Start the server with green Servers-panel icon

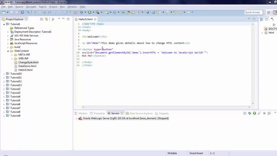(x=254, y=113)
